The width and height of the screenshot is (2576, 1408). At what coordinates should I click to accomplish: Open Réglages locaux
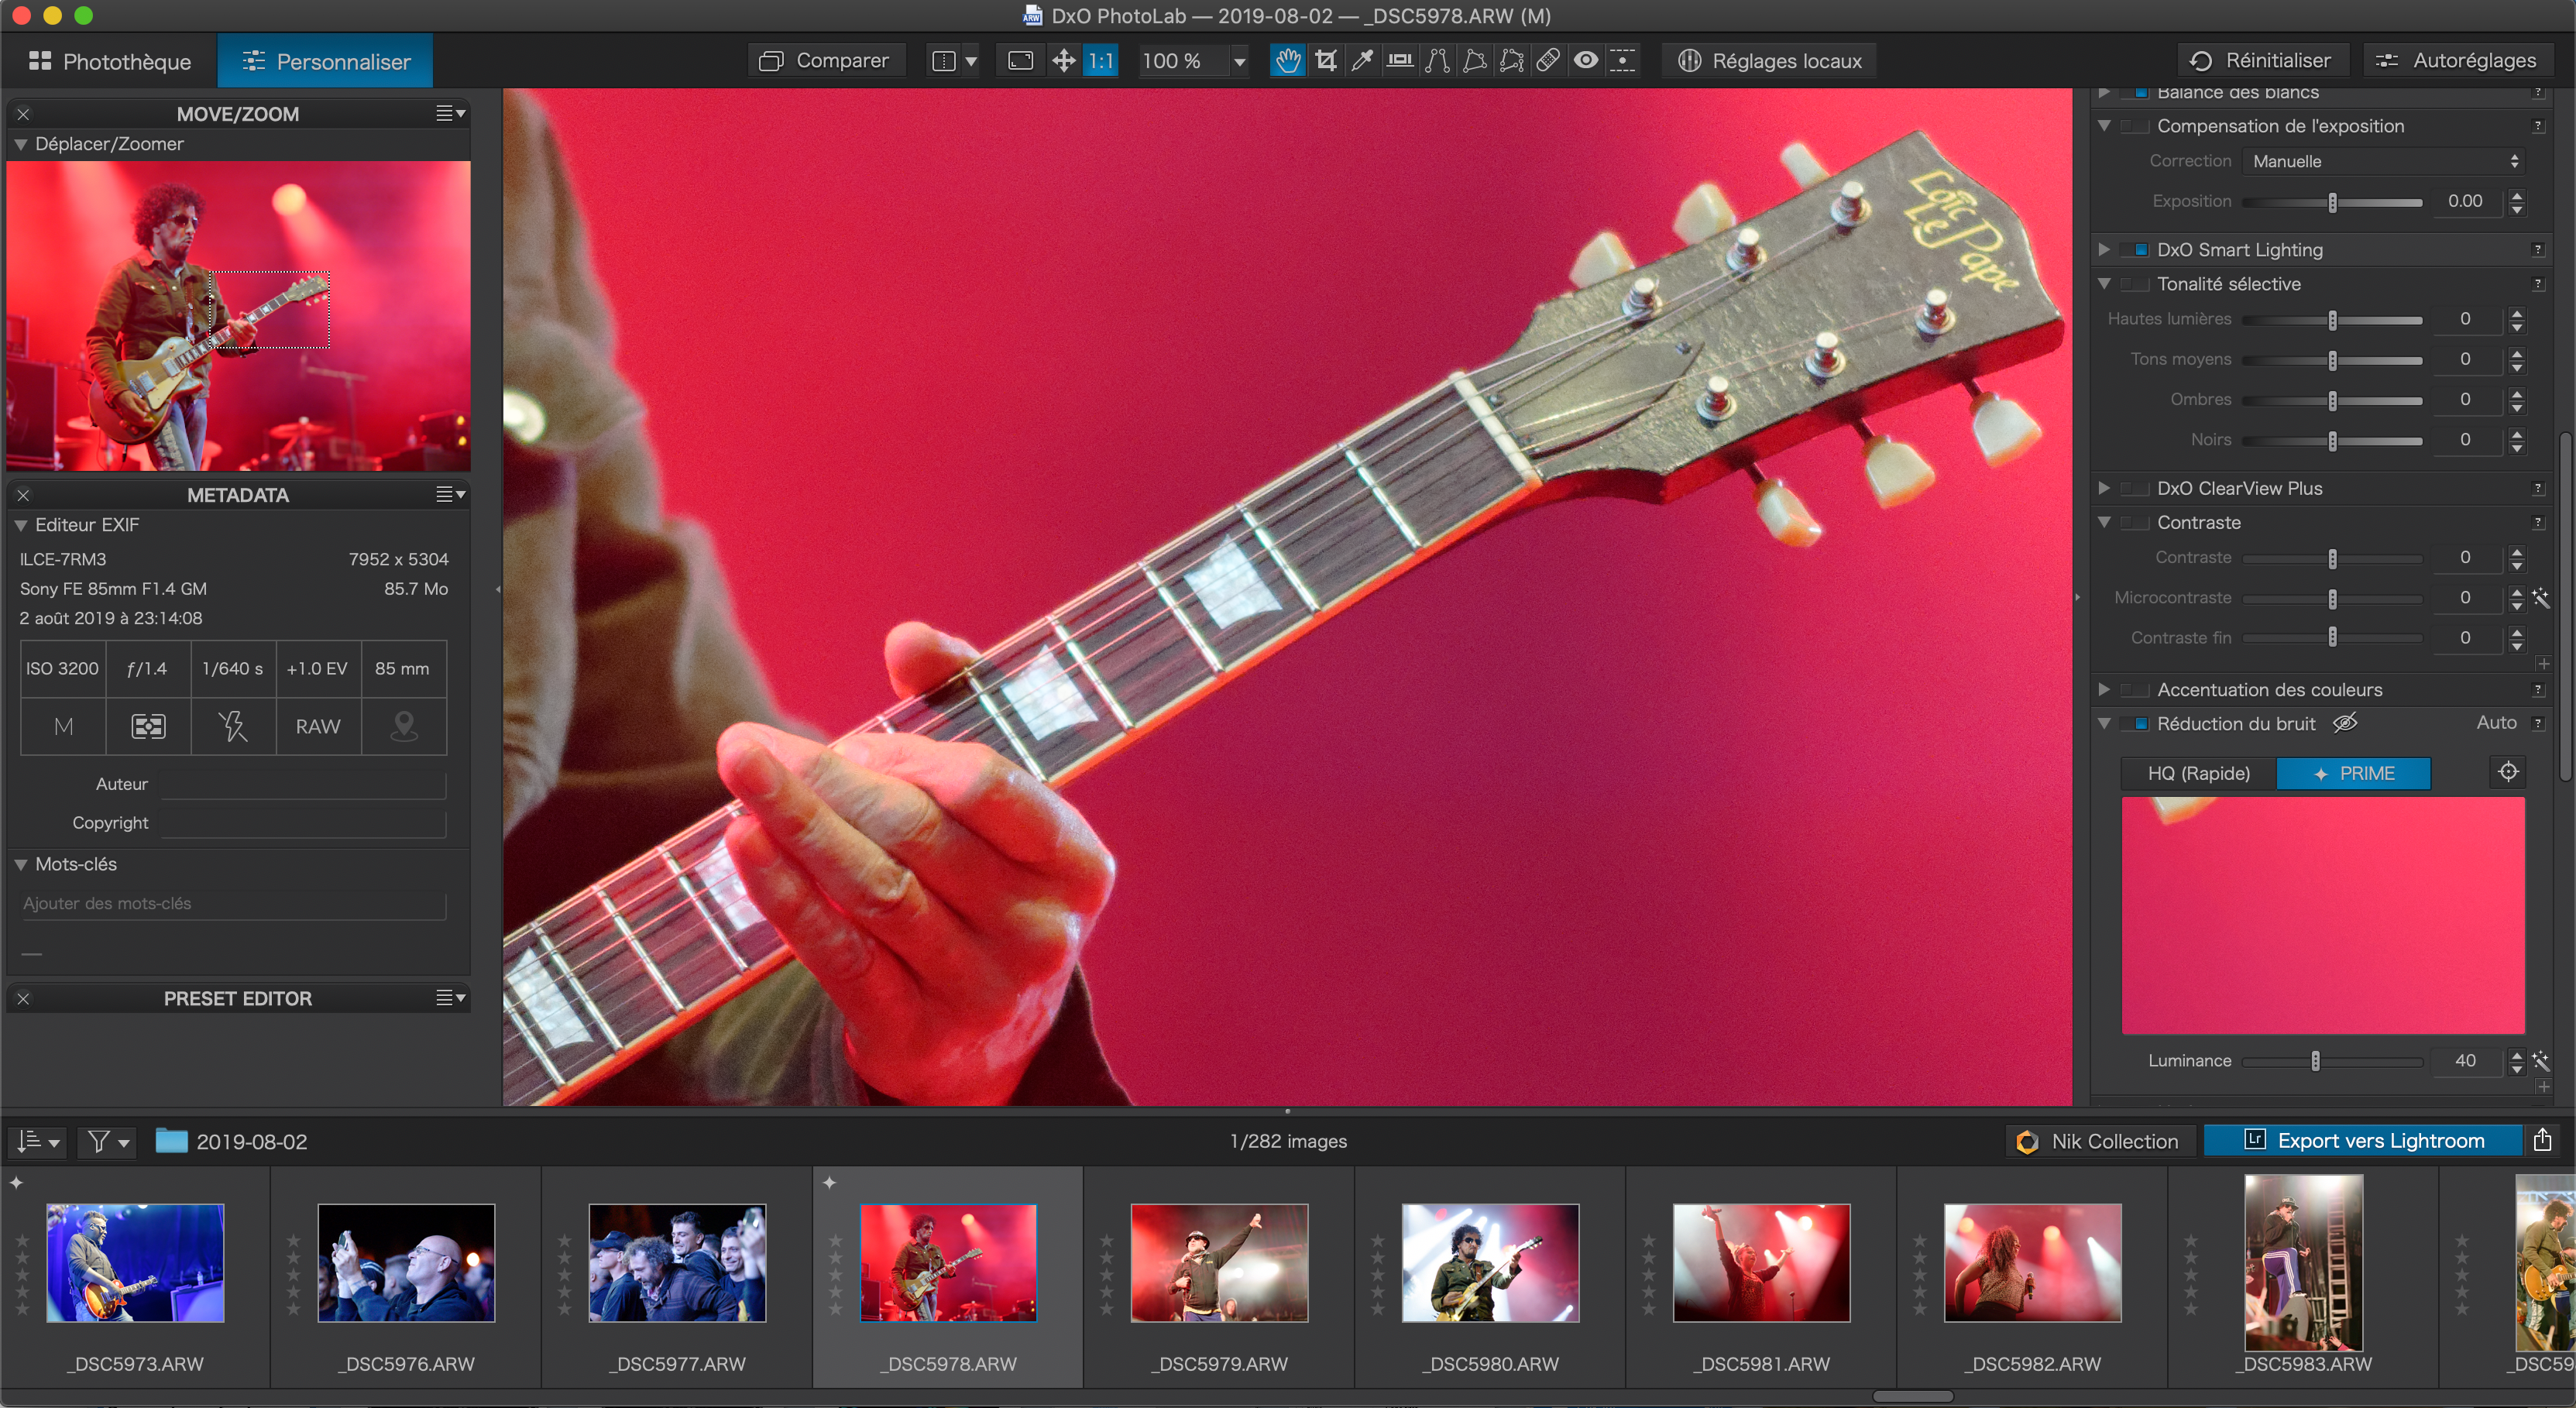[1769, 61]
